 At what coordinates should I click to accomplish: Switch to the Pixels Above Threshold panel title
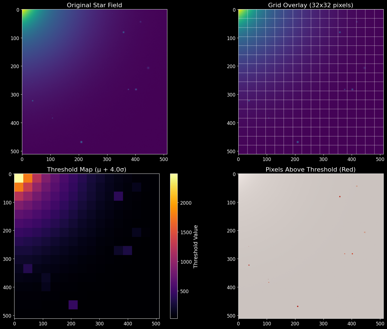[x=310, y=169]
